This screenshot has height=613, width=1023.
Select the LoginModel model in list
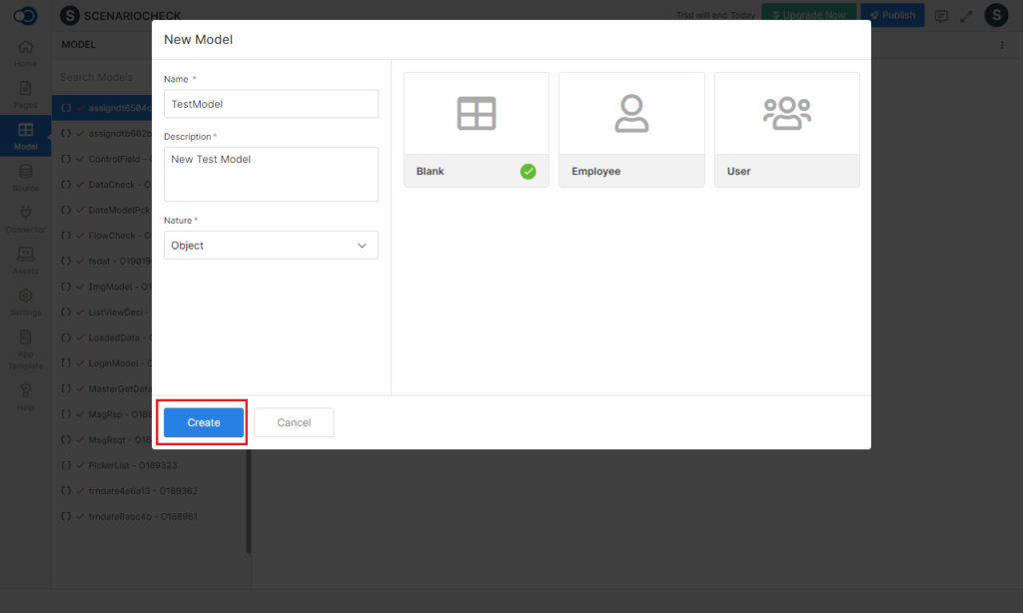pyautogui.click(x=103, y=363)
